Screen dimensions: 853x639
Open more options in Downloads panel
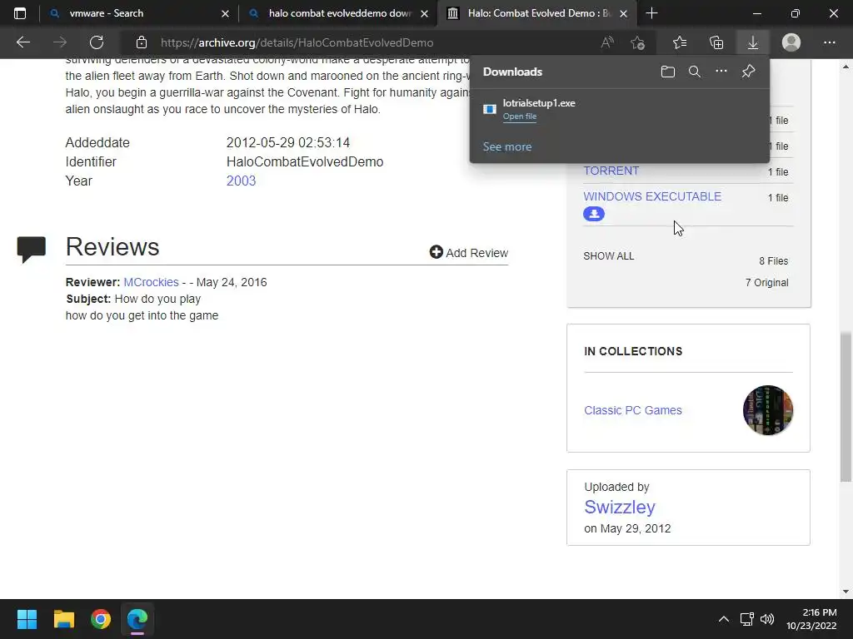(721, 72)
